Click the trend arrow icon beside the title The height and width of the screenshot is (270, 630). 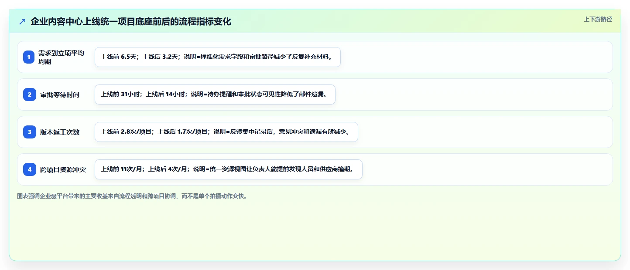[x=22, y=22]
